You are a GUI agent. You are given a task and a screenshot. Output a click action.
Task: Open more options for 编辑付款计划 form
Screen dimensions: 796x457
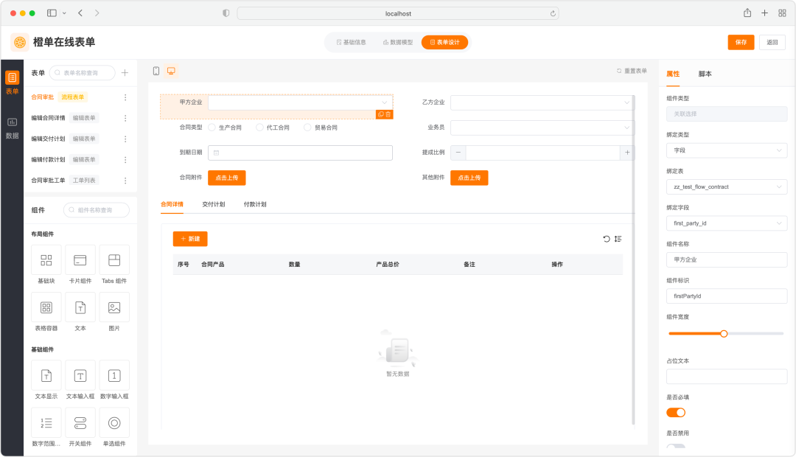pos(125,159)
